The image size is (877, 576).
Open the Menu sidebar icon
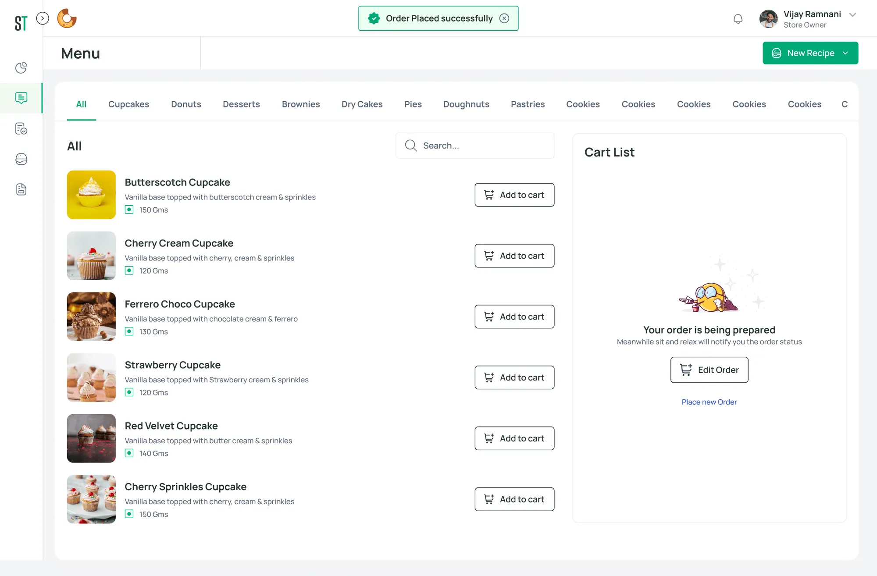click(x=21, y=98)
